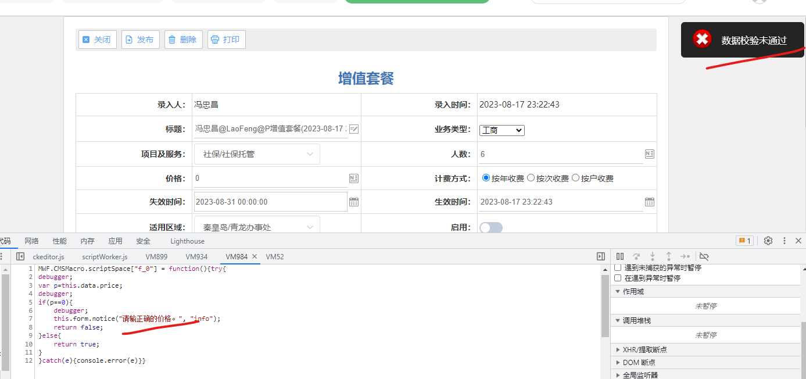This screenshot has width=806, height=379.
Task: Open VM934 source tab
Action: (196, 256)
